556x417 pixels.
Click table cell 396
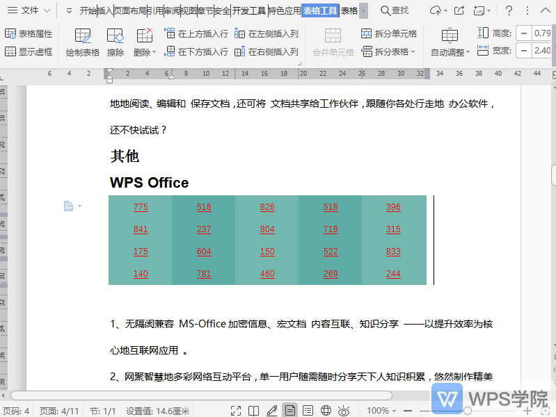coord(393,207)
